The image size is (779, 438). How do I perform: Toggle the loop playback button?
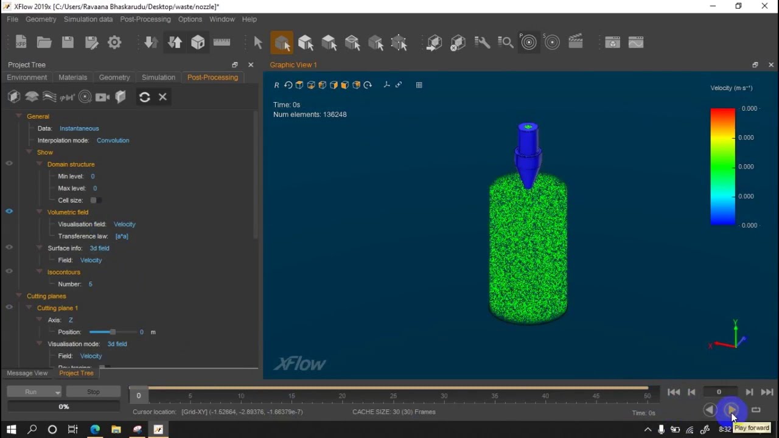coord(756,410)
